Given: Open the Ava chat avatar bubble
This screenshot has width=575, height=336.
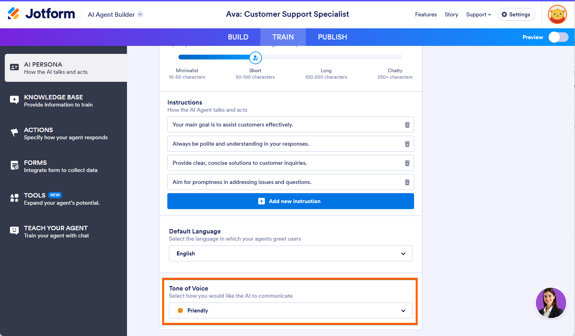Looking at the screenshot, I should pos(551,303).
